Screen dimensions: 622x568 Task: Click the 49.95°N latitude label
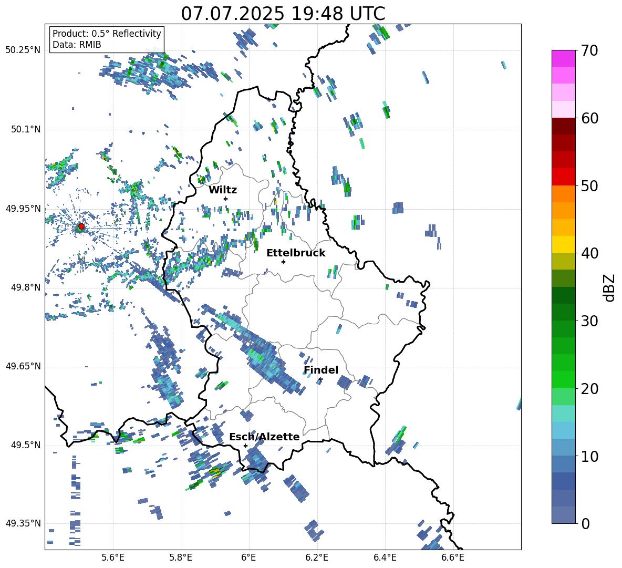click(23, 209)
